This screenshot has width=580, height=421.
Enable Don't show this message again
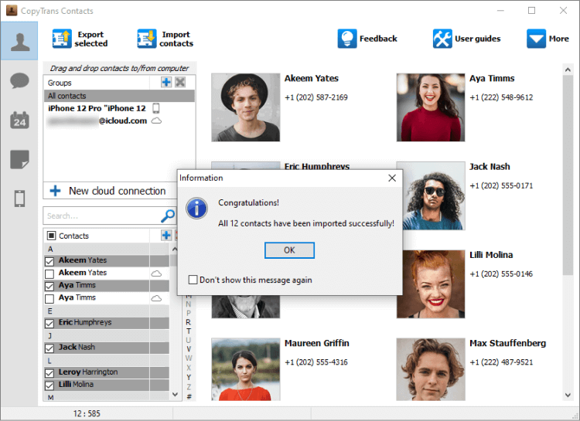coord(193,280)
